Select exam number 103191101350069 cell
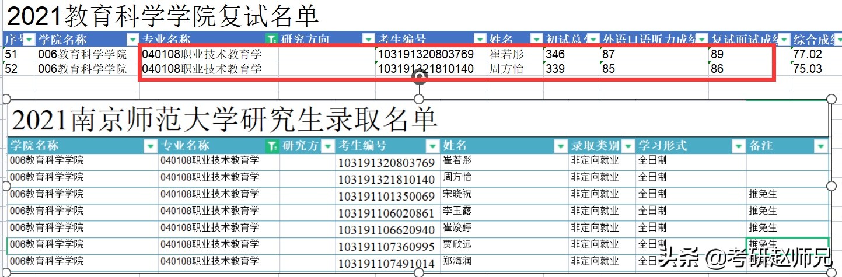 [x=388, y=195]
